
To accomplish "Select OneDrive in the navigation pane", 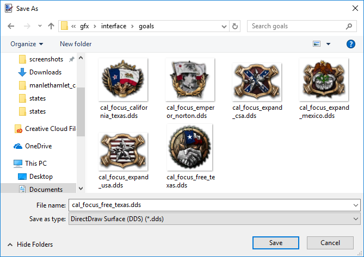I will point(33,146).
